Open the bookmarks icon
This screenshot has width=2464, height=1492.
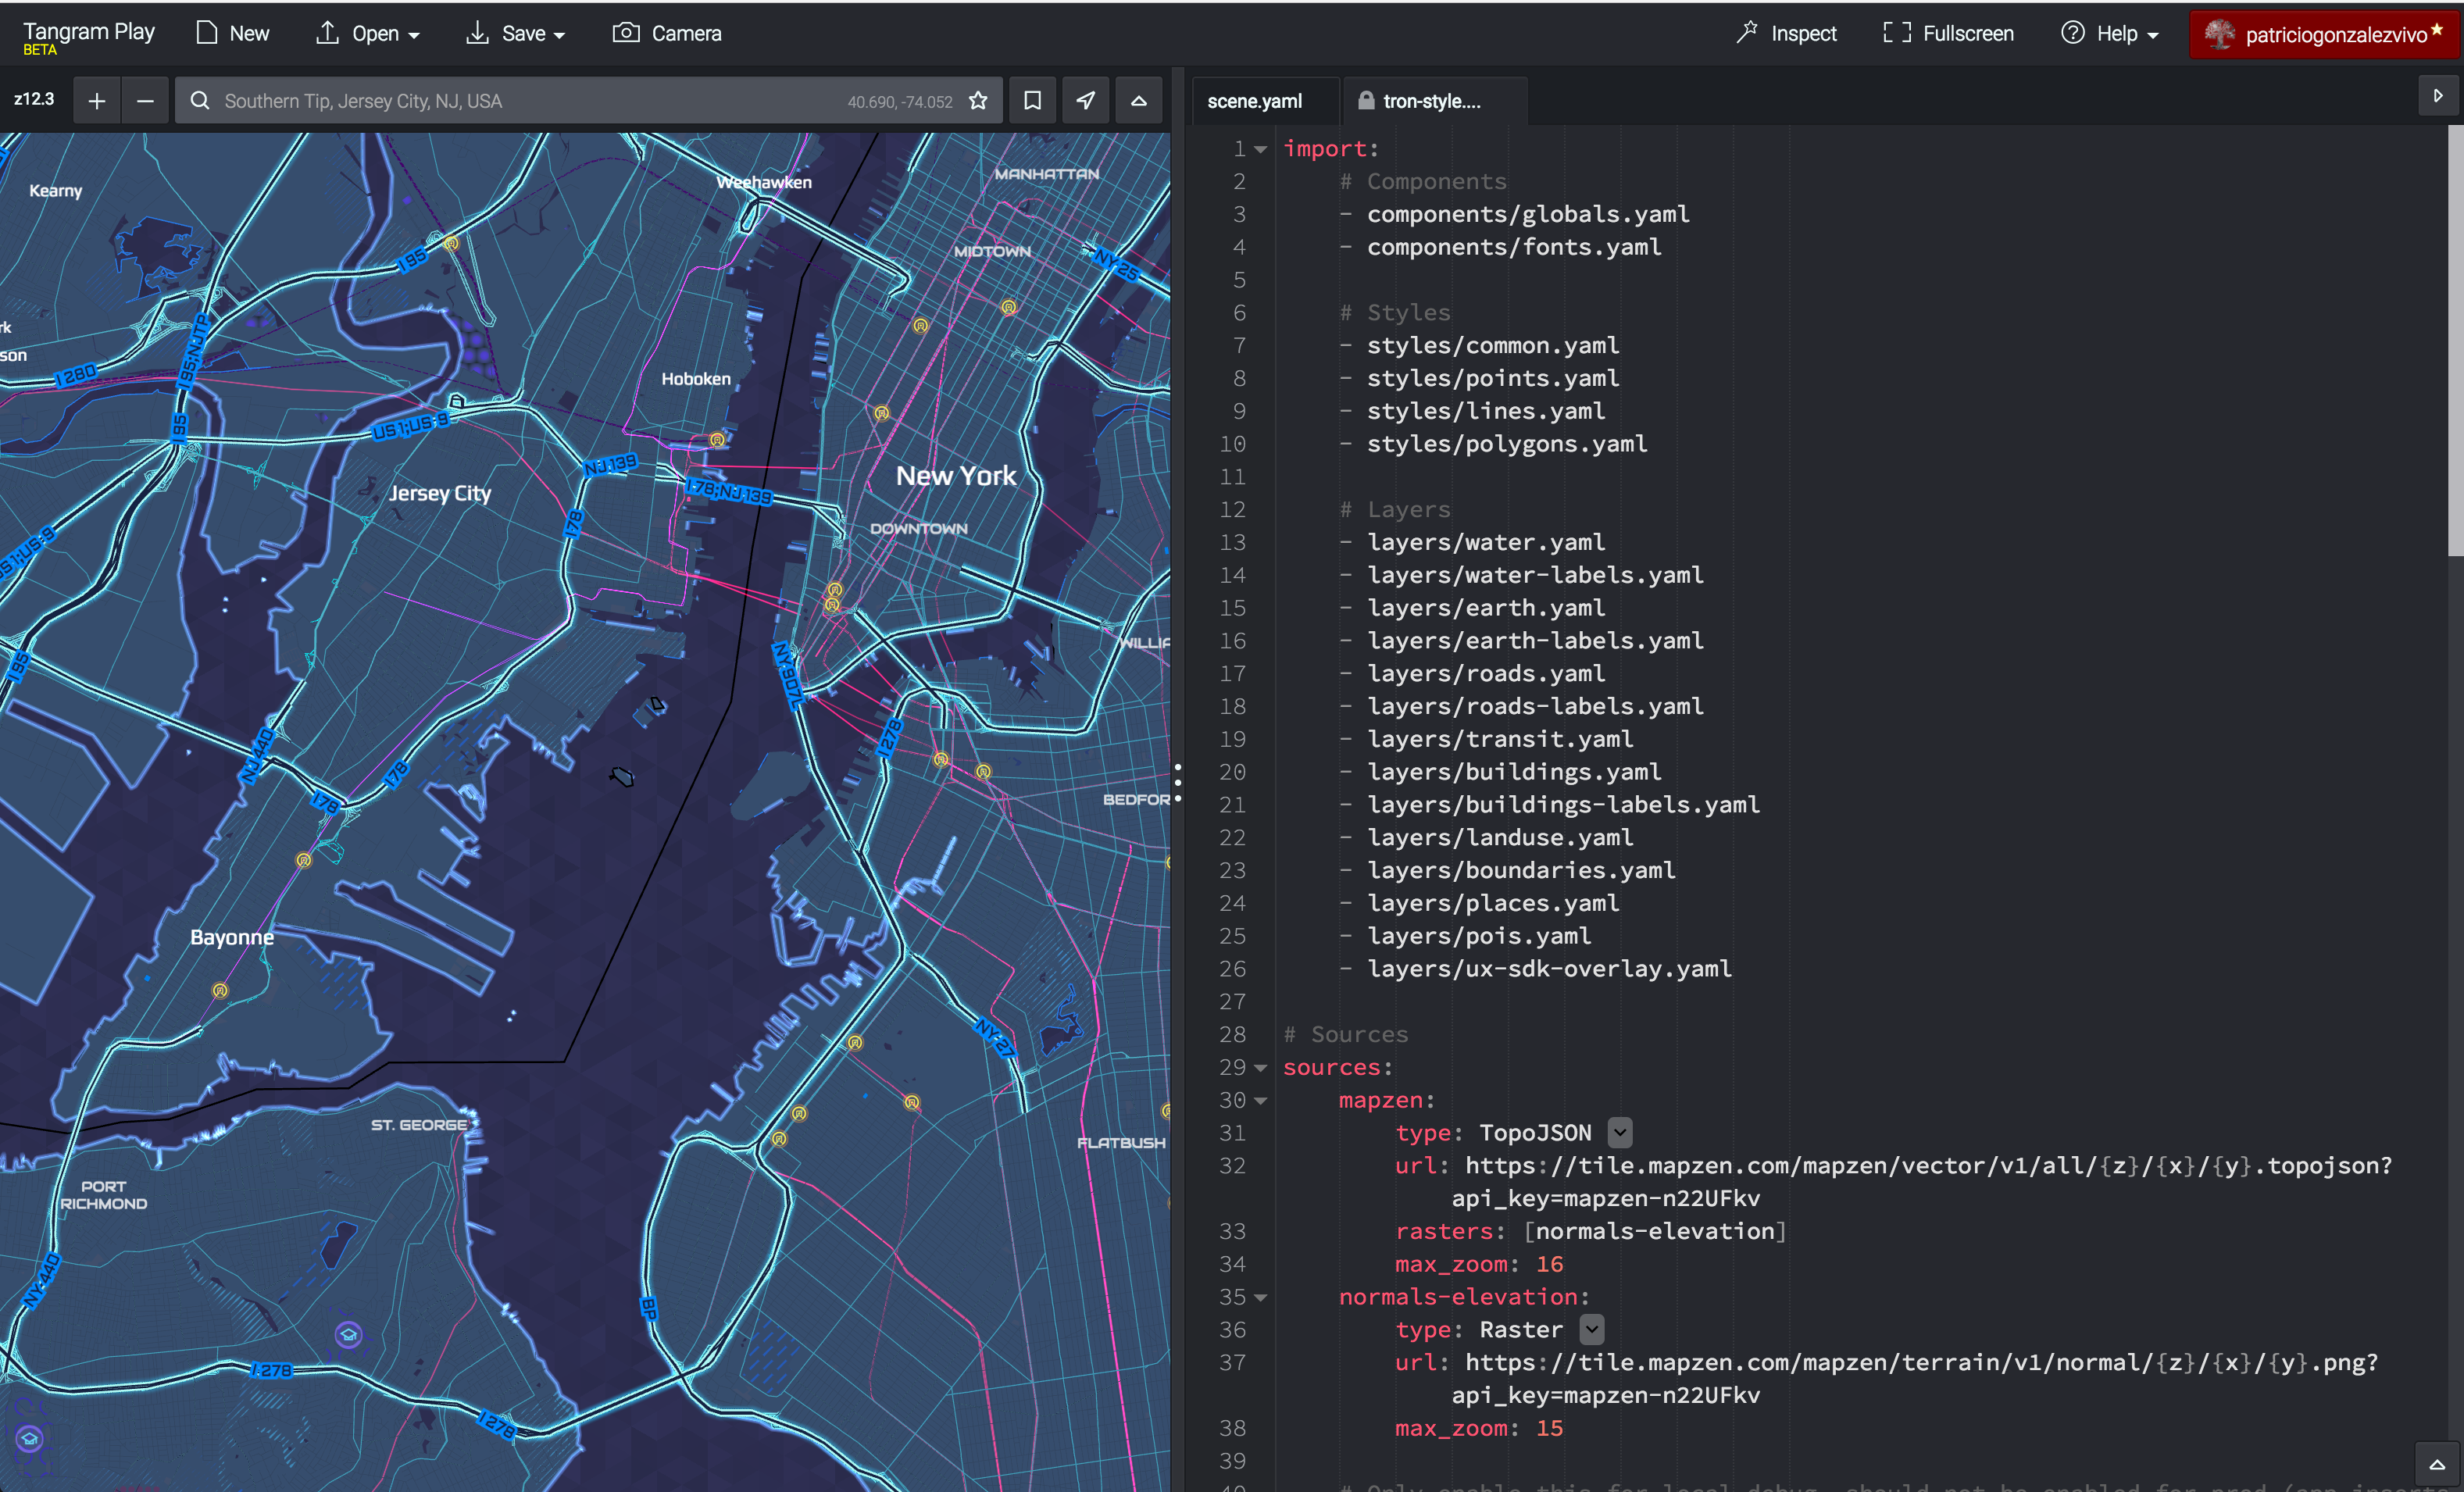(1032, 100)
